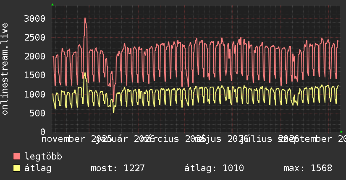This screenshot has width=346, height=180.
Task: Click the 0 Y-axis origin label
Action: point(43,132)
